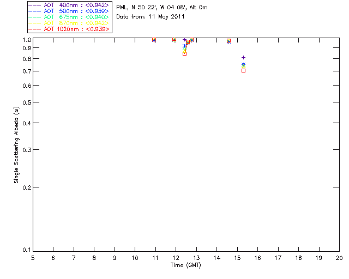The width and height of the screenshot is (349, 279).
Task: Click x-axis tick label 15
Action: tap(237, 258)
